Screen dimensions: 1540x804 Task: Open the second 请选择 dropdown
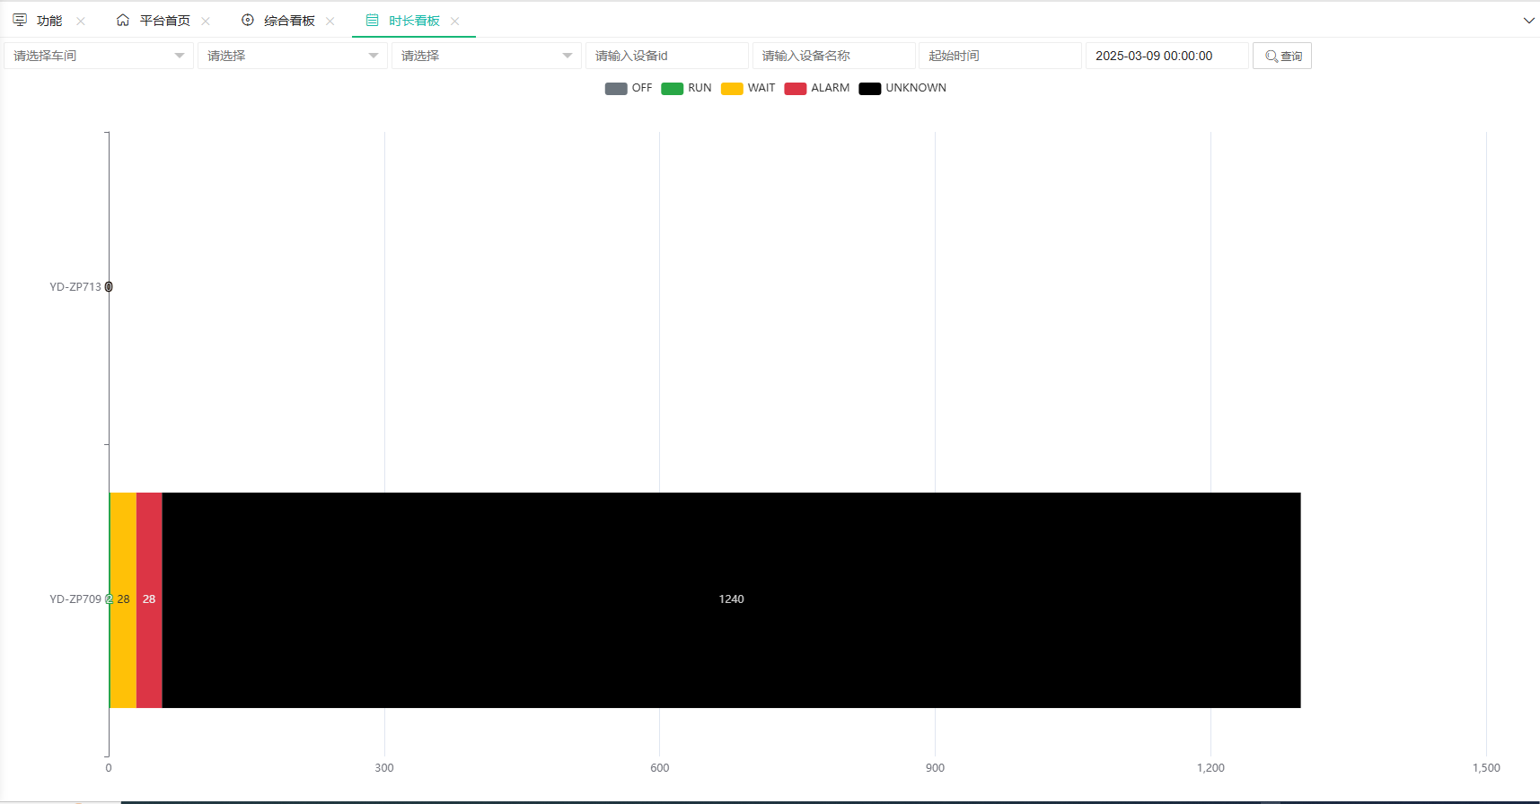[293, 56]
